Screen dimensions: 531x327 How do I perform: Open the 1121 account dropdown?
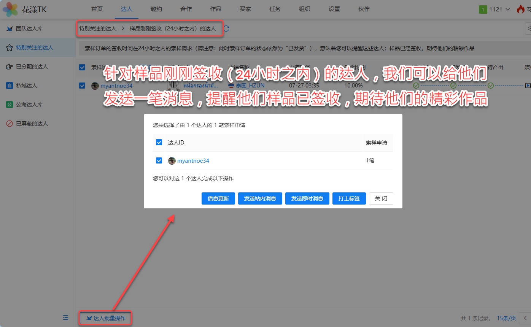click(494, 10)
